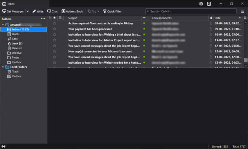Select the Inbox (1352) folder
The image size is (248, 149).
coord(24,30)
